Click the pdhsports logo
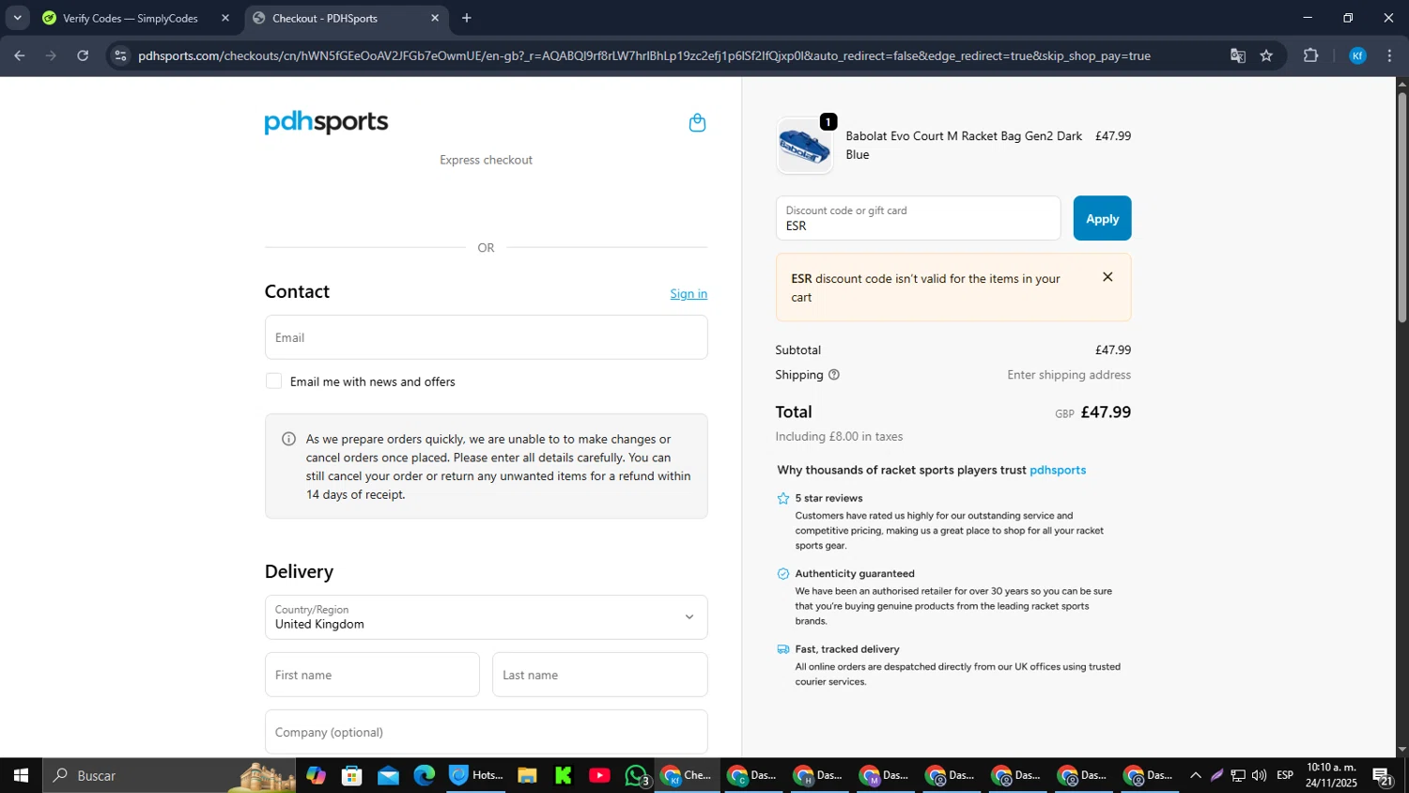Viewport: 1409px width, 793px height. coord(326,122)
